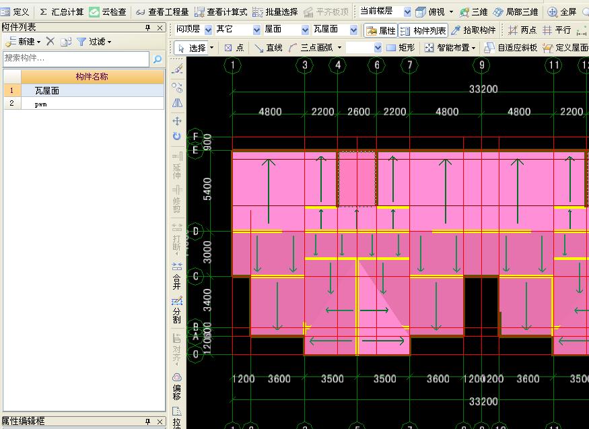Copy component using the copy icon
Image resolution: width=589 pixels, height=429 pixels.
(x=66, y=42)
